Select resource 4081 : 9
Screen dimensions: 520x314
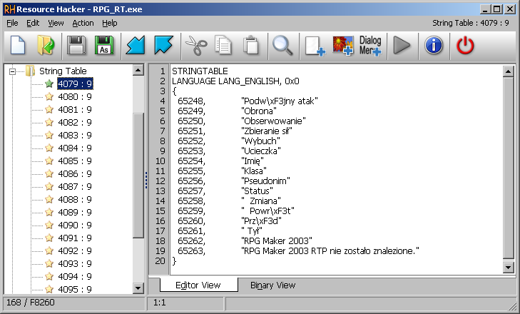click(x=75, y=109)
